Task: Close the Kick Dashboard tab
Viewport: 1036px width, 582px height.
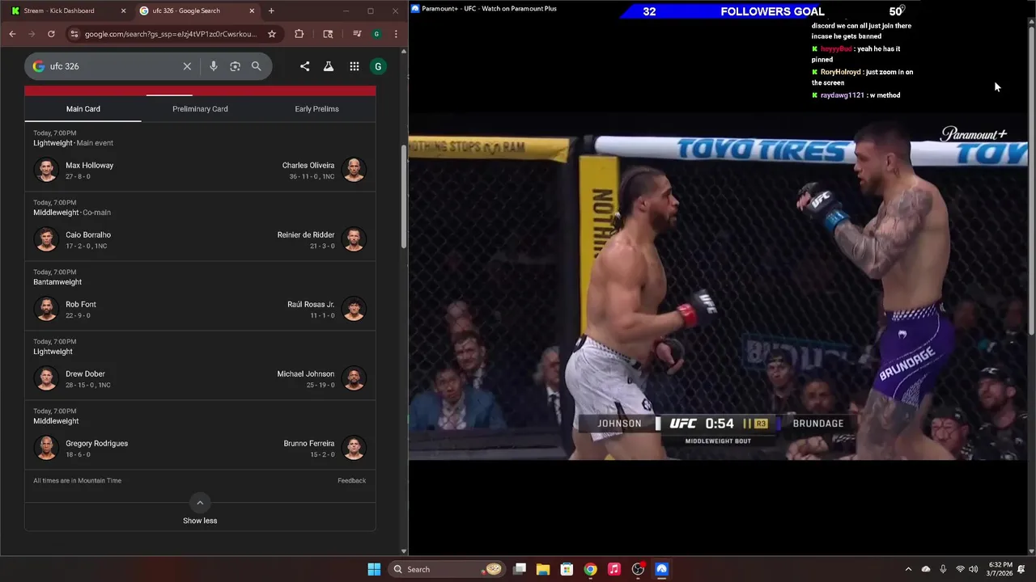Action: coord(124,11)
